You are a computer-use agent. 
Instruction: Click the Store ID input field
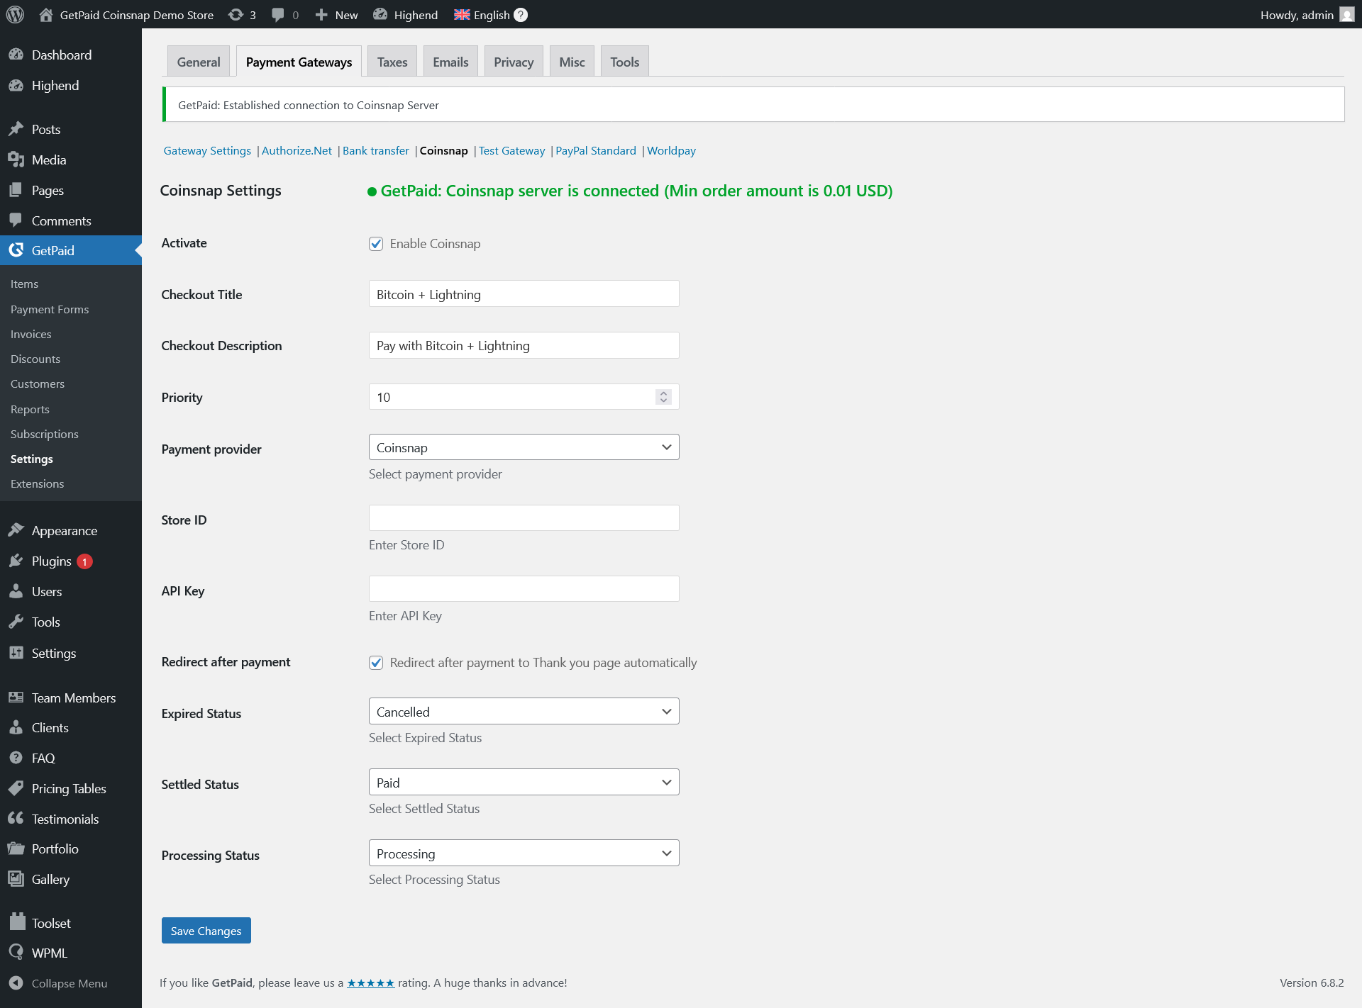click(x=524, y=517)
